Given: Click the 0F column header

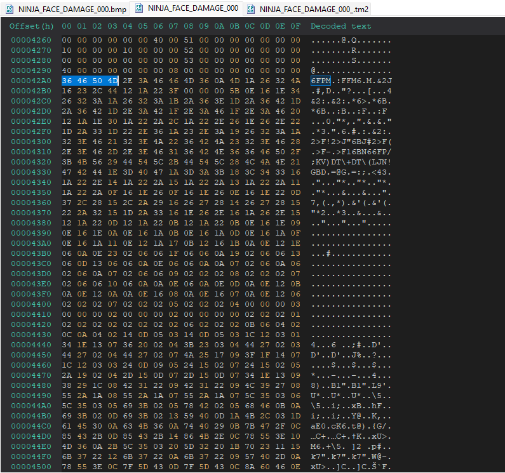Looking at the screenshot, I should [x=295, y=26].
